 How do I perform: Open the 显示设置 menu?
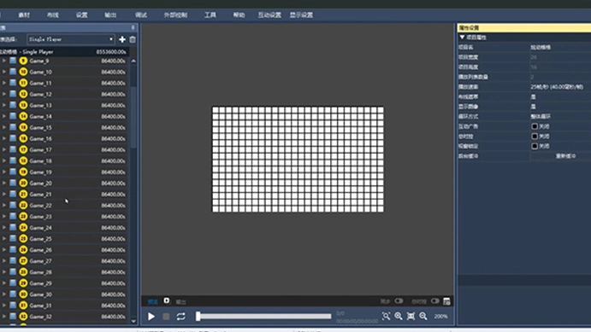tap(302, 15)
